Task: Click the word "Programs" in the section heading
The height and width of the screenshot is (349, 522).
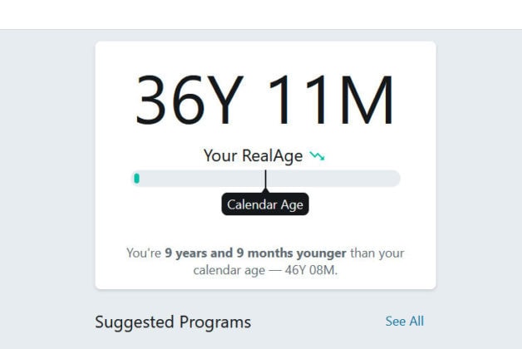Action: pyautogui.click(x=212, y=322)
